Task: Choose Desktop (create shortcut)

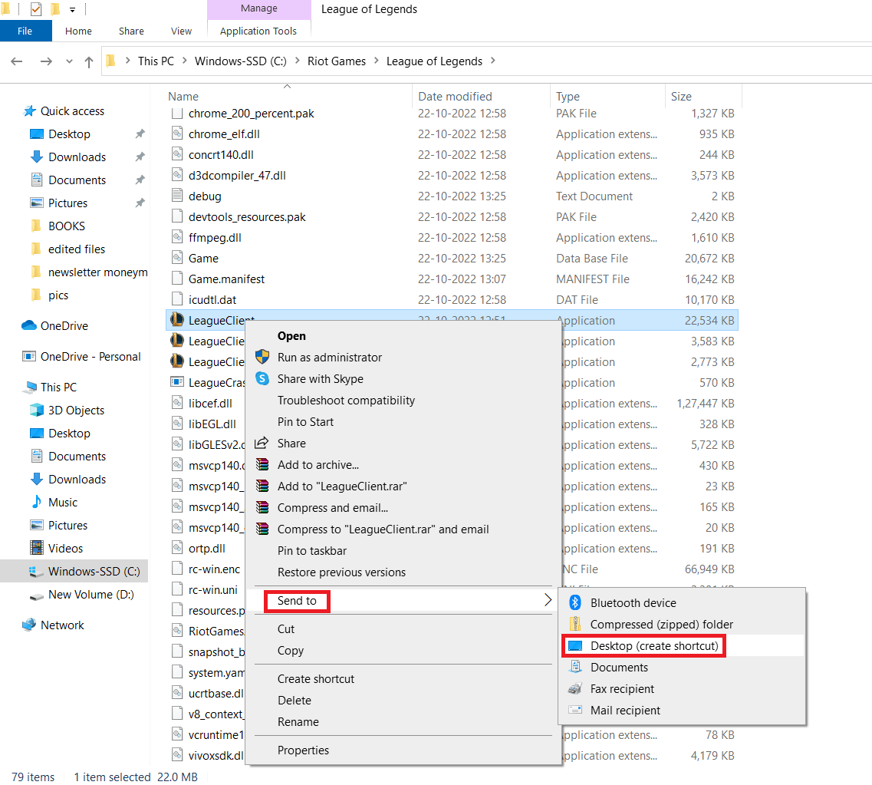Action: point(654,646)
